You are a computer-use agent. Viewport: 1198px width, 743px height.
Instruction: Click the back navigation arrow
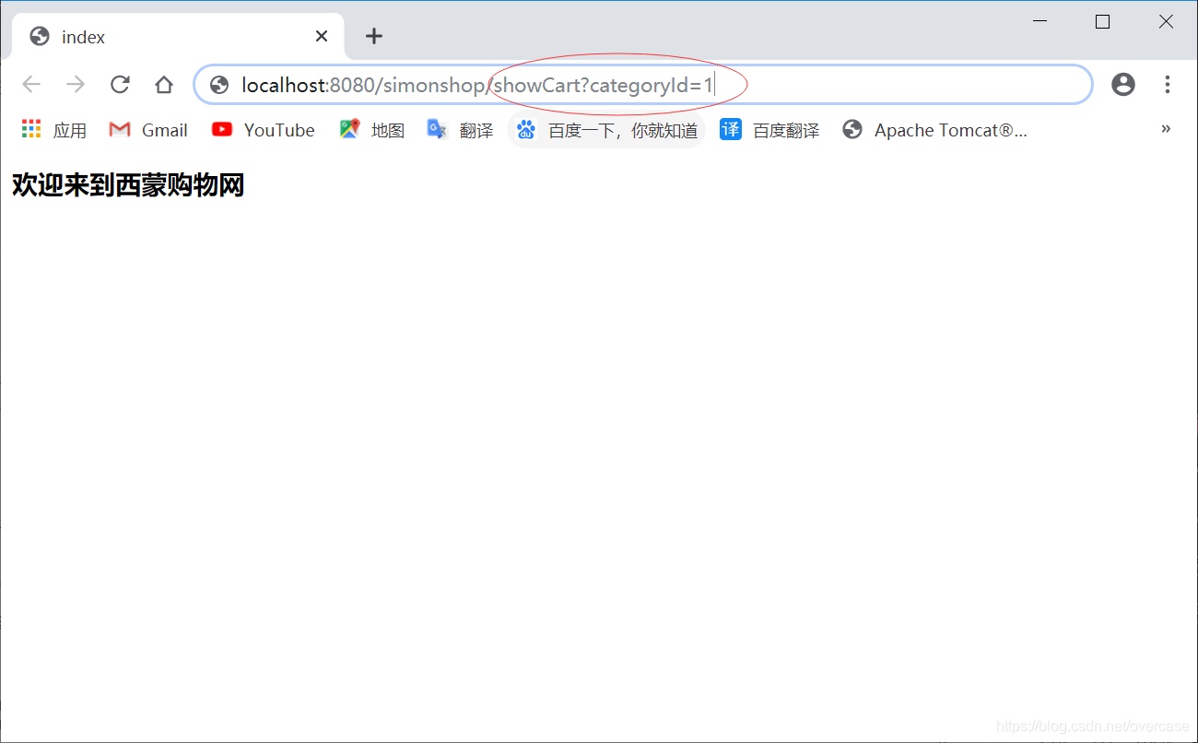click(x=31, y=85)
